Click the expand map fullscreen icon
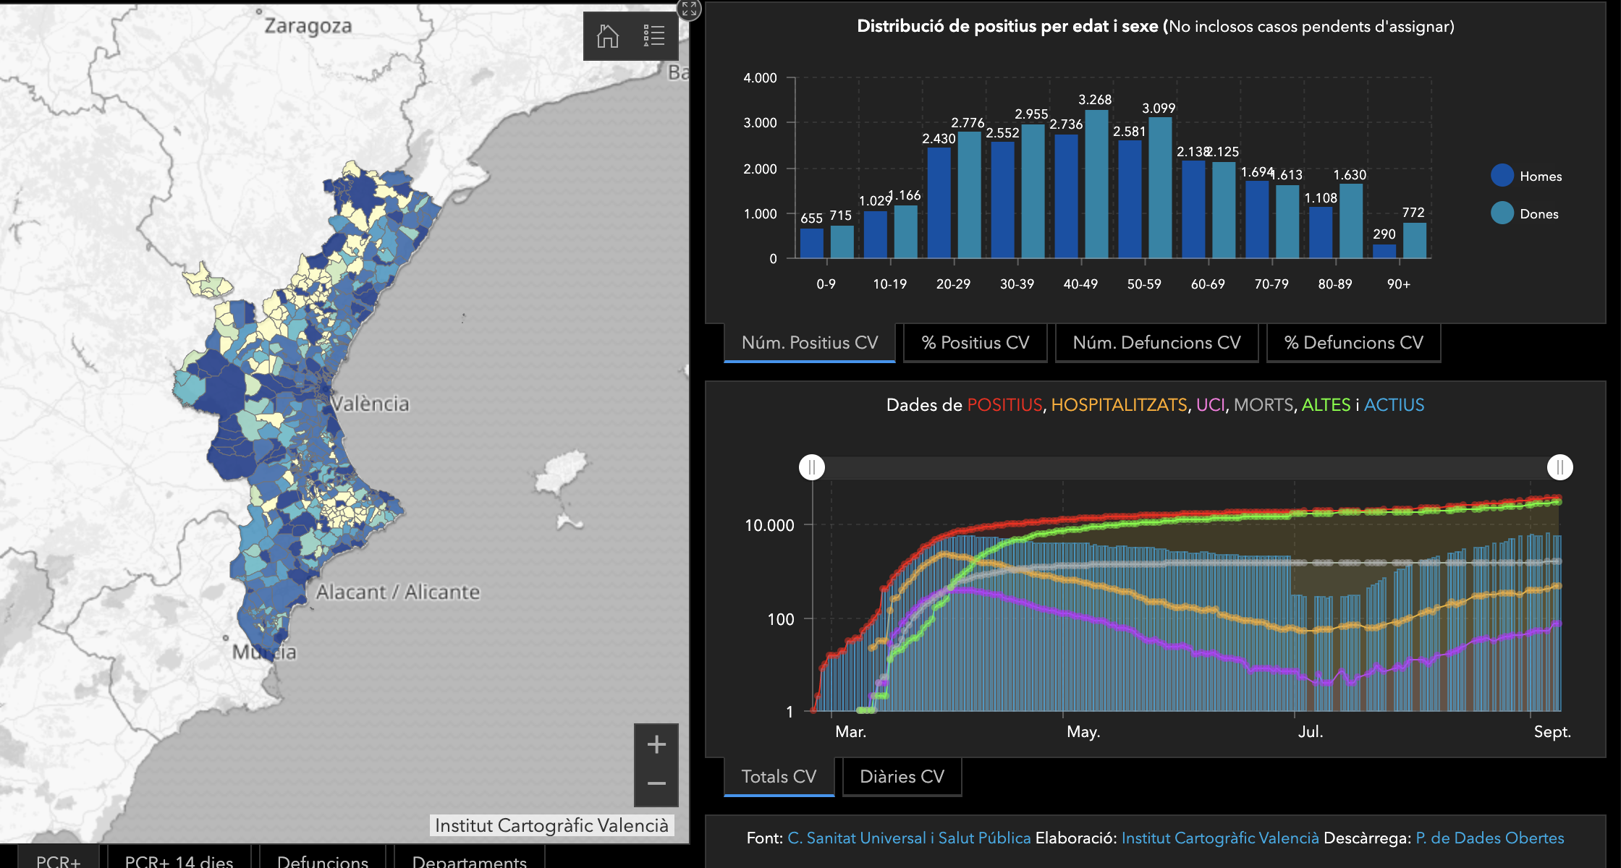 [689, 9]
